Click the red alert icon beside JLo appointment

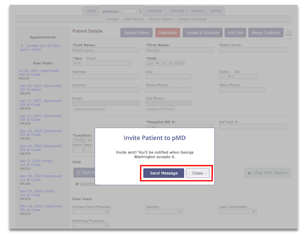[22, 46]
